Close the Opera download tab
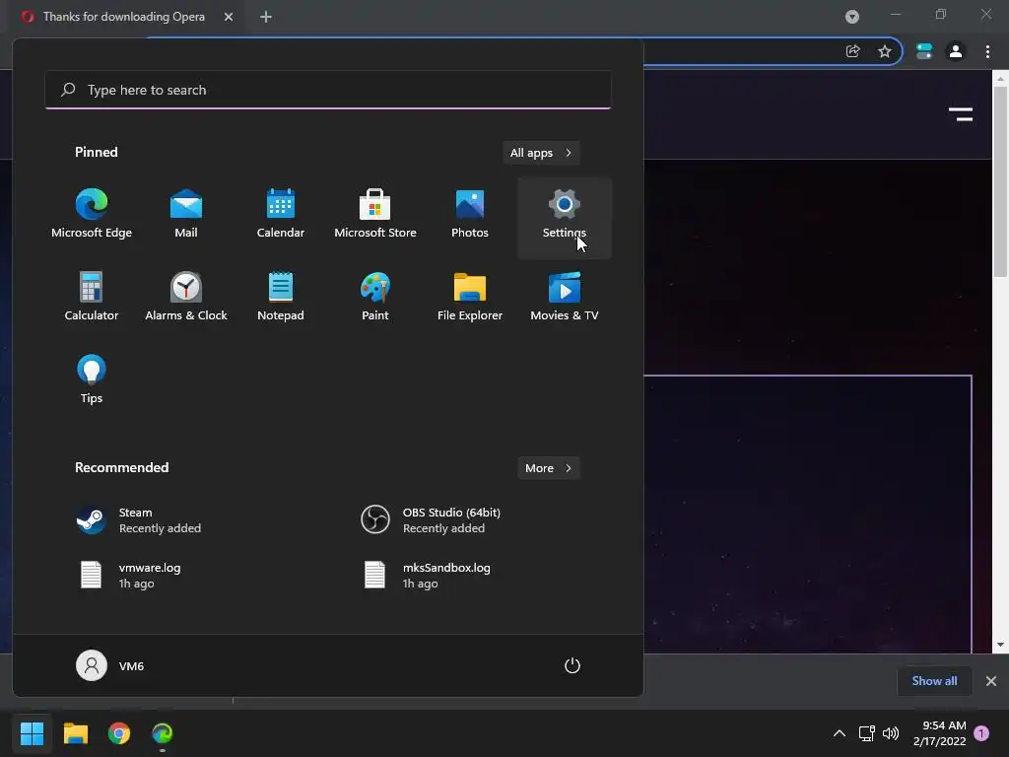Viewport: 1009px width, 757px height. pyautogui.click(x=229, y=17)
